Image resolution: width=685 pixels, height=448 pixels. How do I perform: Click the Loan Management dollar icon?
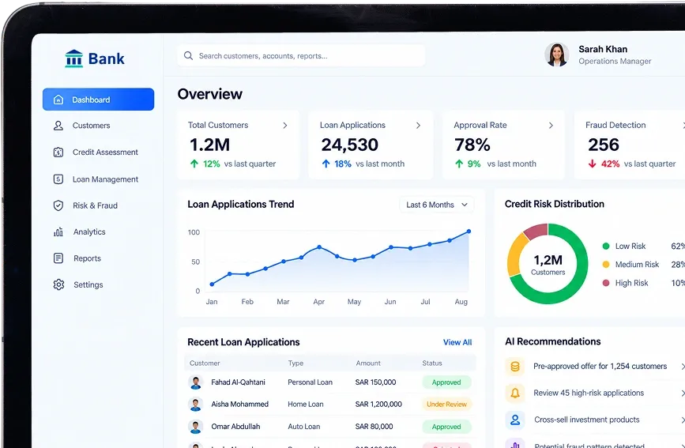click(58, 179)
